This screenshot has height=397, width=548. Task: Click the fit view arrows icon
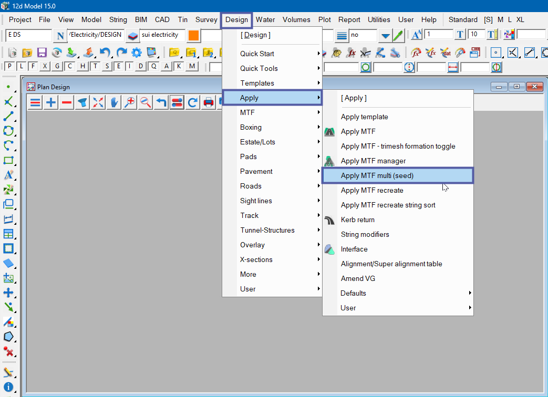click(x=98, y=102)
